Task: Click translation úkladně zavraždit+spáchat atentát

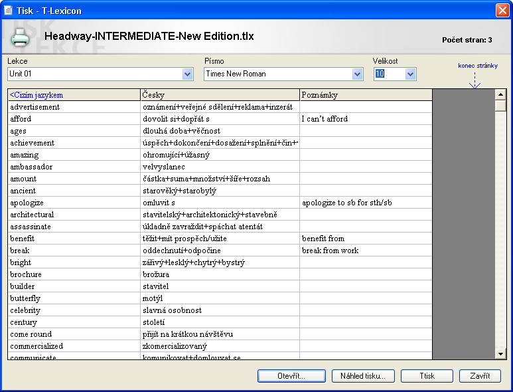Action: tap(202, 227)
